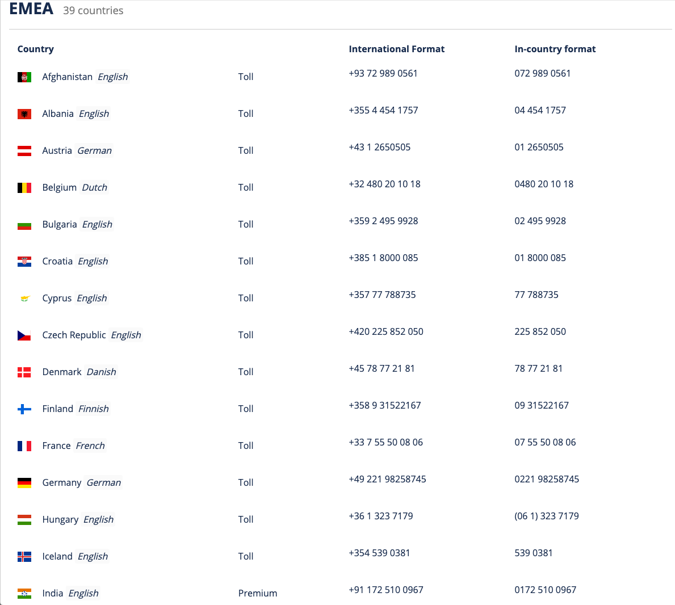Viewport: 675px width, 605px height.
Task: Click the Germany flag icon
Action: coord(24,483)
